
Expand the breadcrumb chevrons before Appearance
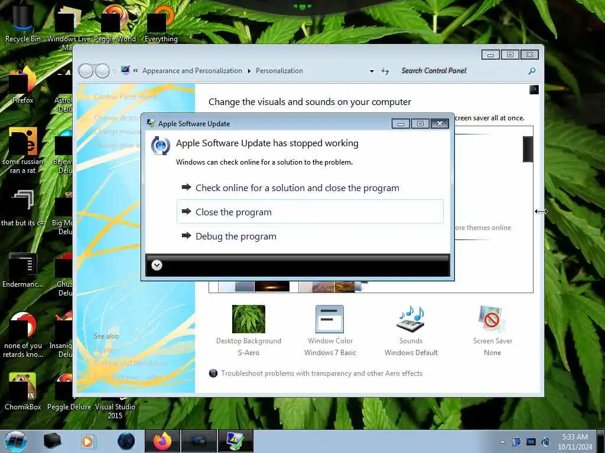[135, 71]
